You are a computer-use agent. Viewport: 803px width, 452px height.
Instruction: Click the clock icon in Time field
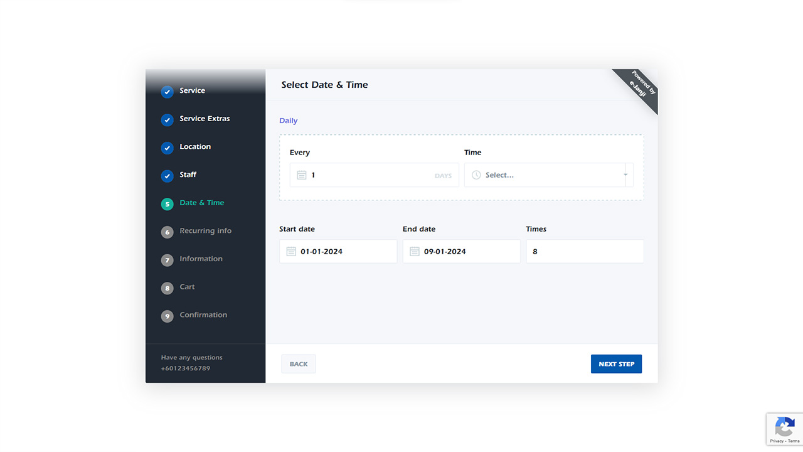(x=476, y=175)
